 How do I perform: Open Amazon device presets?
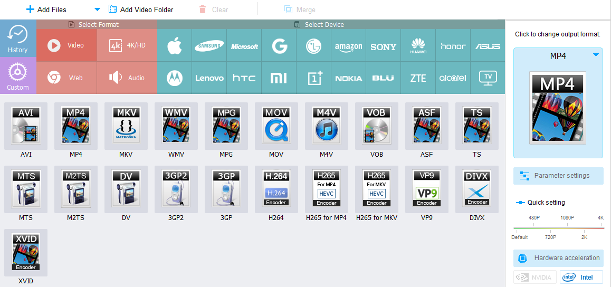click(349, 46)
